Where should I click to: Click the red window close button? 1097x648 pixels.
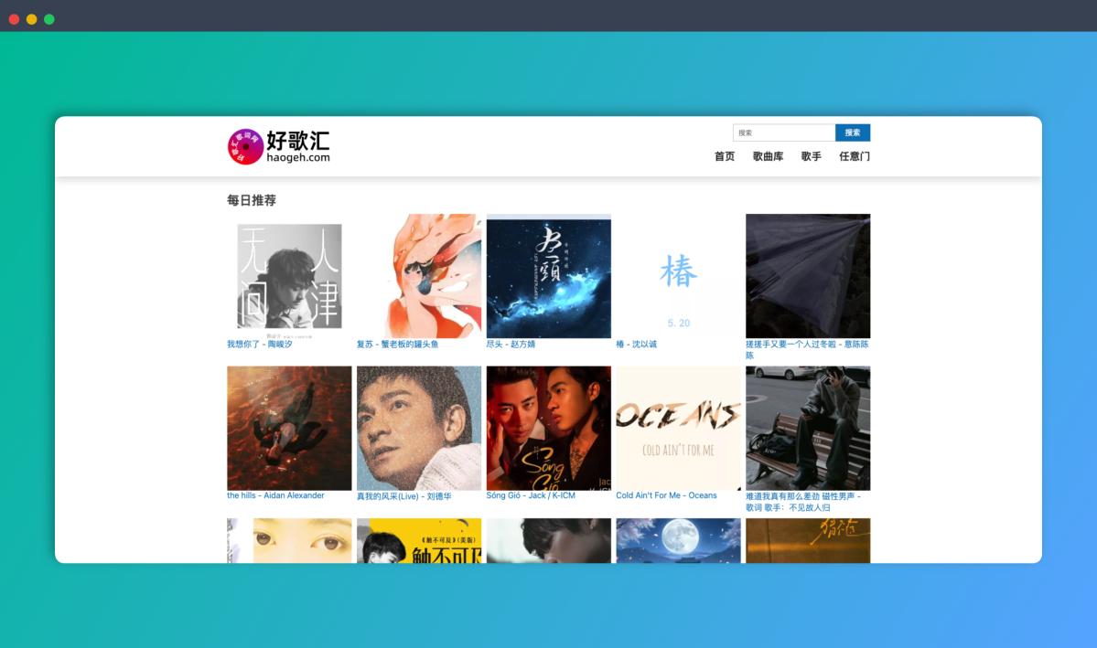coord(14,19)
